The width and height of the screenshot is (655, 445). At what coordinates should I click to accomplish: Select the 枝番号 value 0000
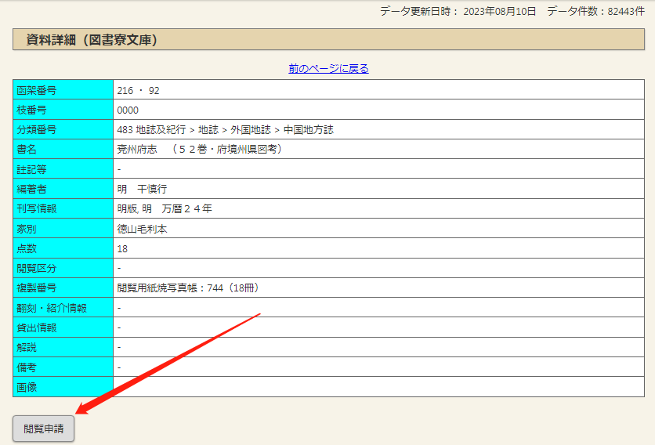[x=128, y=110]
